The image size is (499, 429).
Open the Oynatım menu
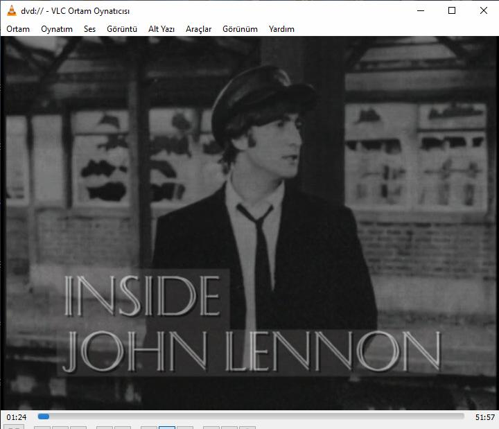tap(57, 29)
